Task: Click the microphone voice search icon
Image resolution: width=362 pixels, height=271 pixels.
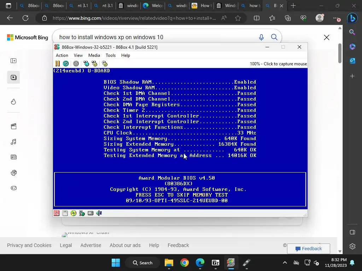Action: pyautogui.click(x=261, y=37)
